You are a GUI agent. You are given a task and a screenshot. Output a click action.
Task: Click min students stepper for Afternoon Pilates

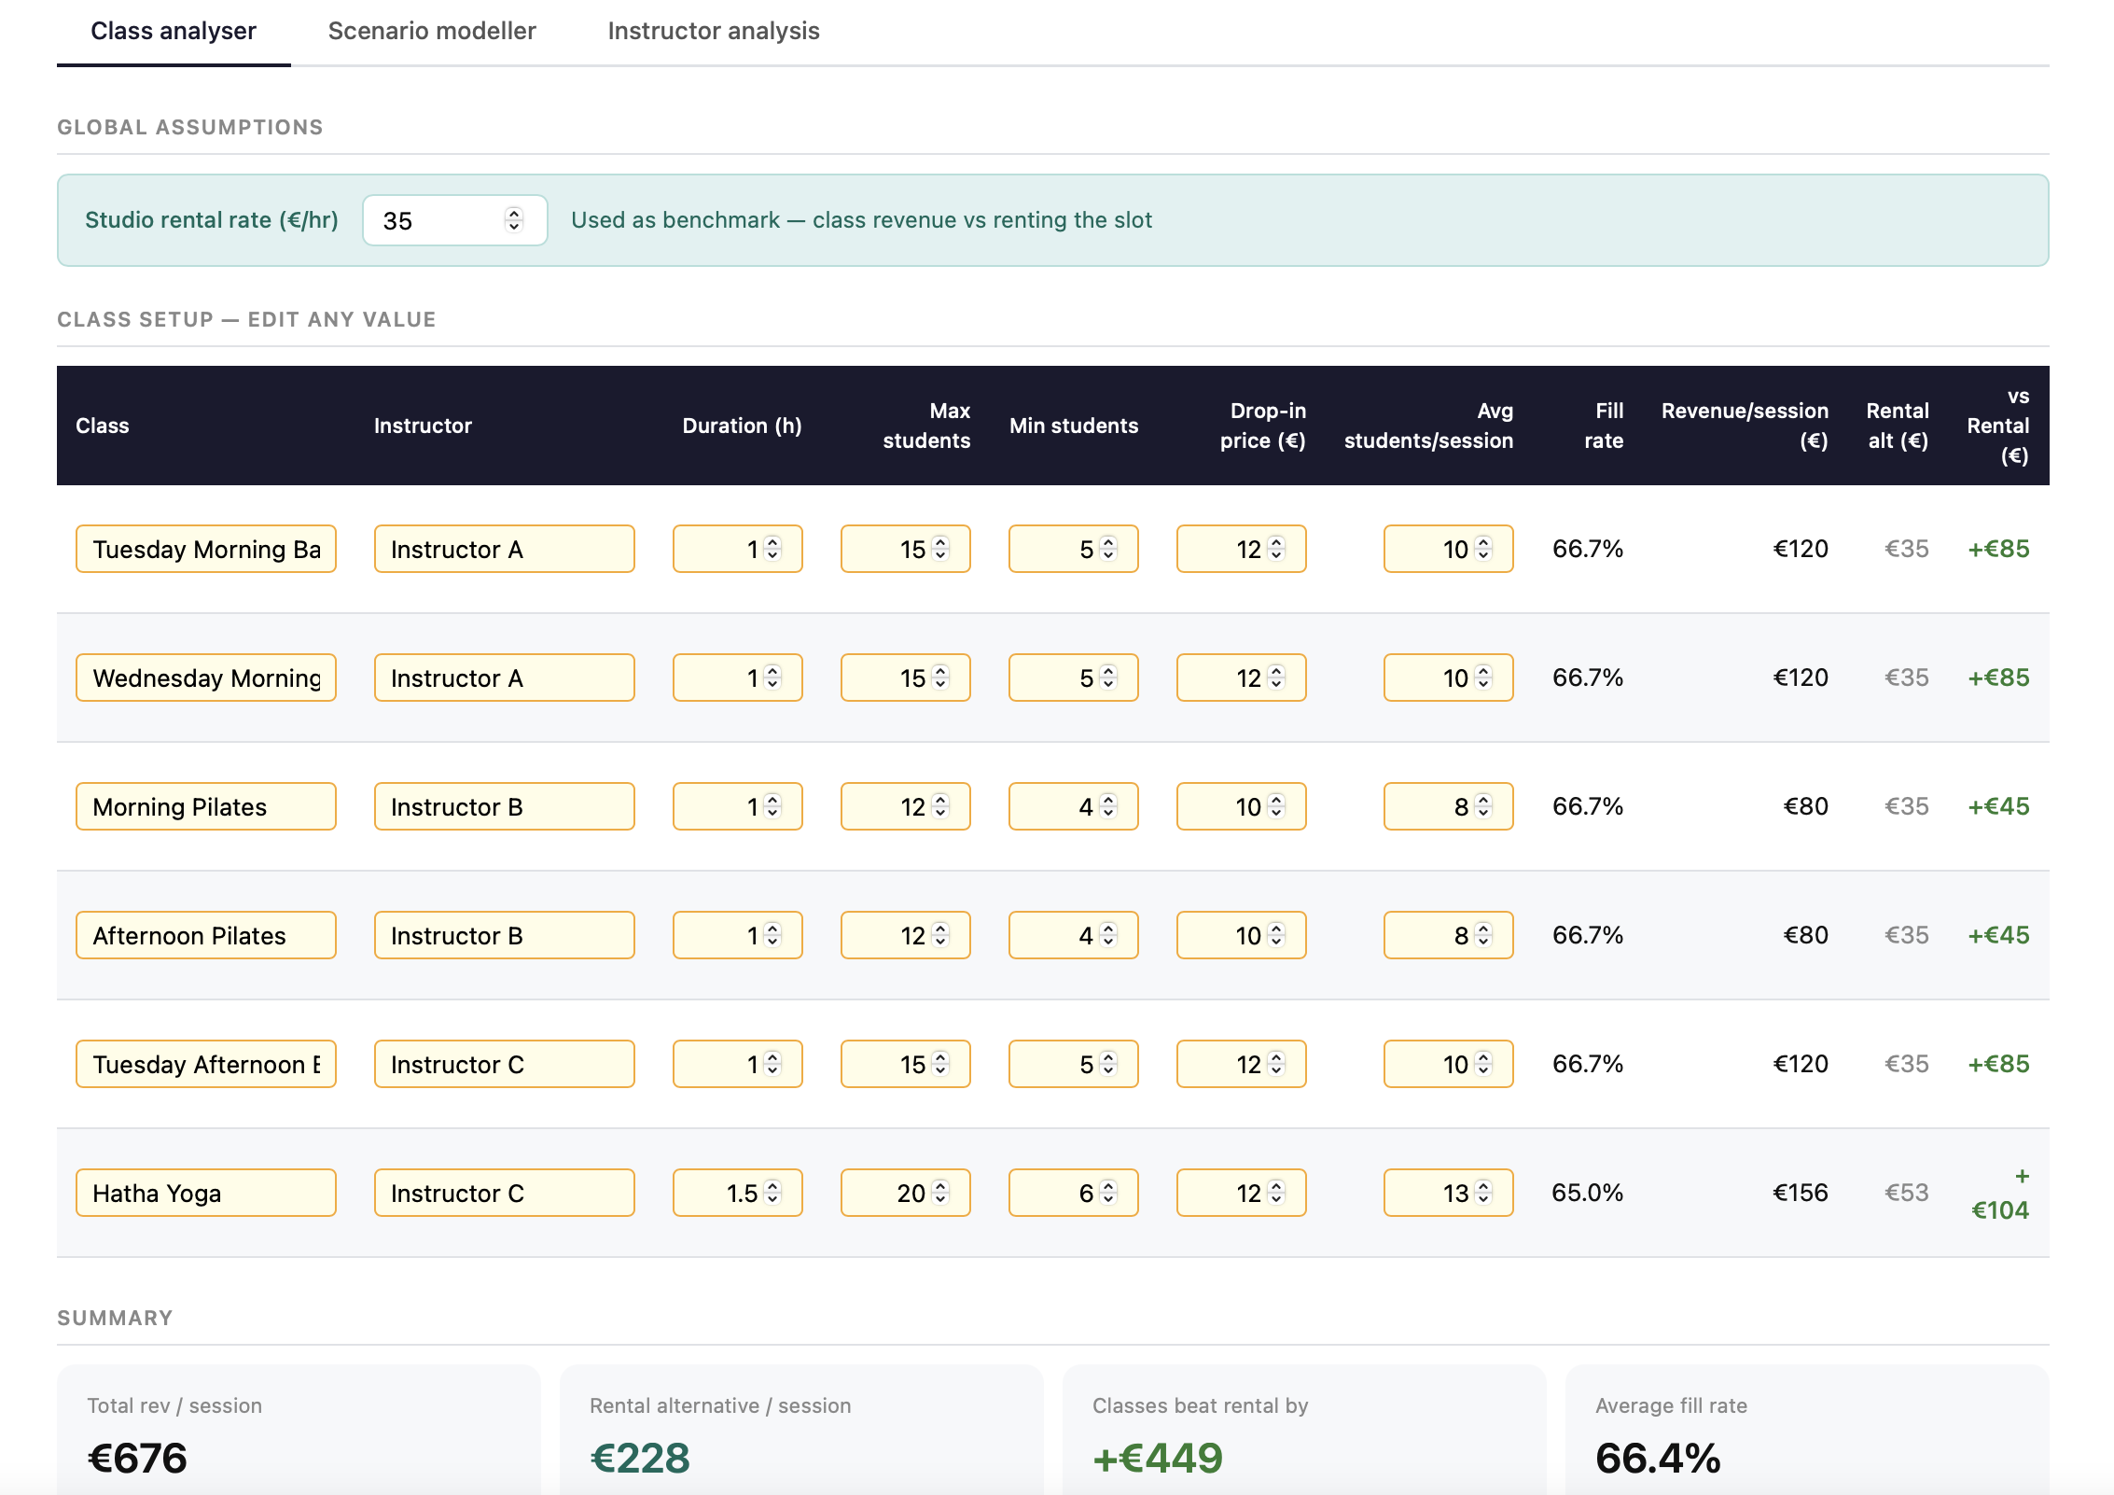[x=1108, y=935]
